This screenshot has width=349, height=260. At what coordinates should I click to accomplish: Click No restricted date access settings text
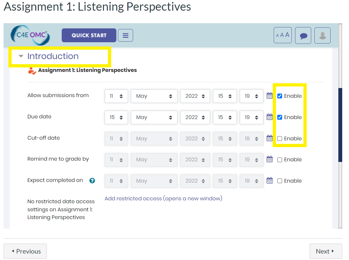tap(61, 209)
